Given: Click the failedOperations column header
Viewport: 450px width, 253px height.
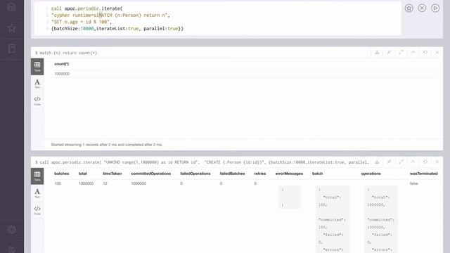Looking at the screenshot, I should click(195, 174).
